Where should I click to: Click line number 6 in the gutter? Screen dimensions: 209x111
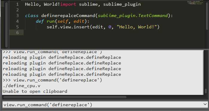[x=18, y=33]
